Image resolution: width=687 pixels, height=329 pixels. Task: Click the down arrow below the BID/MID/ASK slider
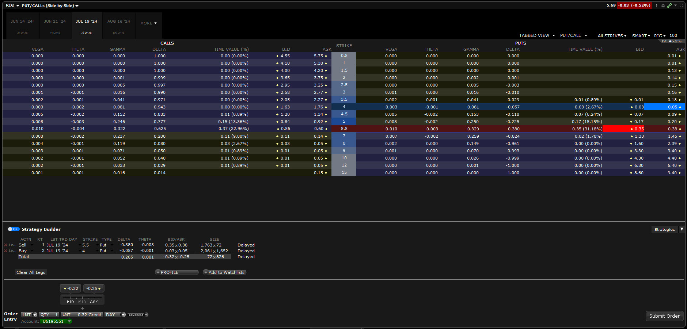point(82,308)
